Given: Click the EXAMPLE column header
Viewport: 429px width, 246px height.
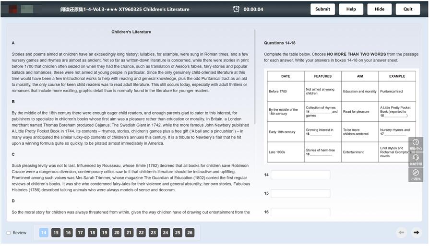Looking at the screenshot, I should (x=397, y=76).
